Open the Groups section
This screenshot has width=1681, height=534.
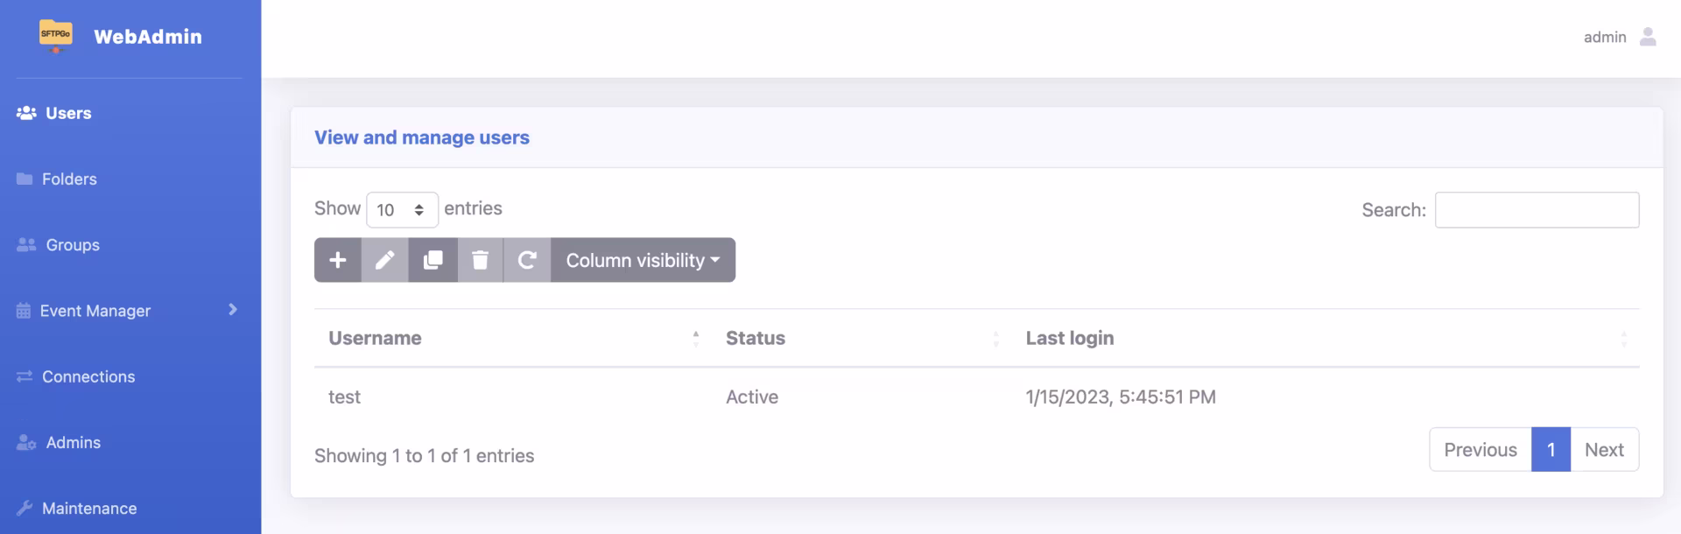[72, 244]
